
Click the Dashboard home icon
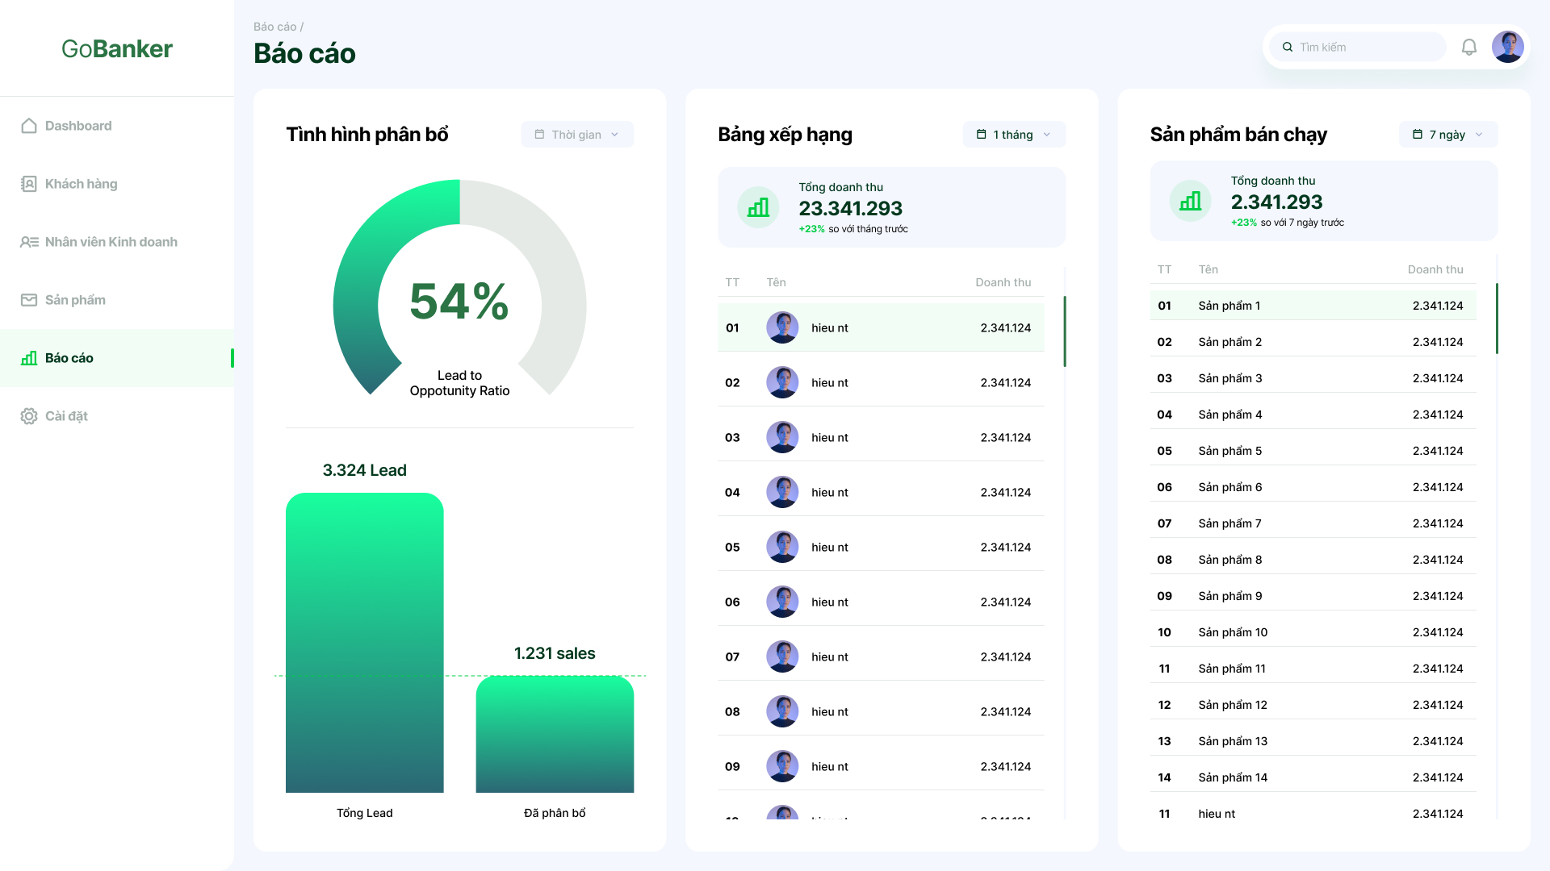(x=29, y=126)
